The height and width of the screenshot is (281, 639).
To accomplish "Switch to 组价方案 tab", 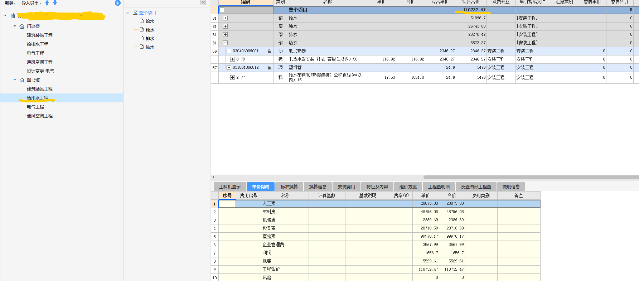I will (408, 186).
